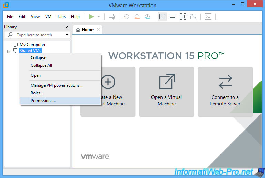
Task: Open the Library search filter dropdown
Action: click(67, 35)
